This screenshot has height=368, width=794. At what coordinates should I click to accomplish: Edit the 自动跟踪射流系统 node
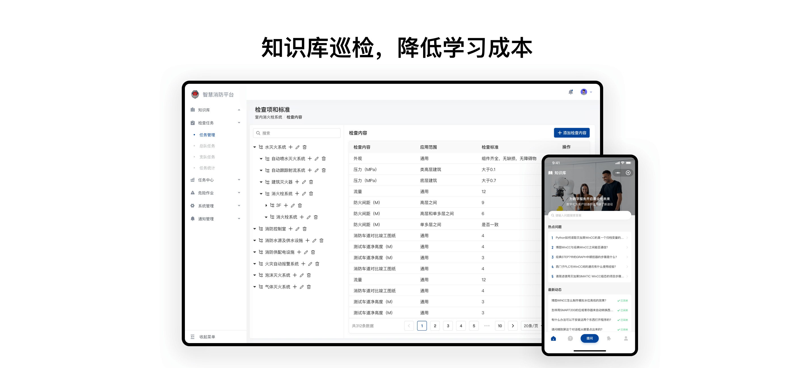coord(316,170)
